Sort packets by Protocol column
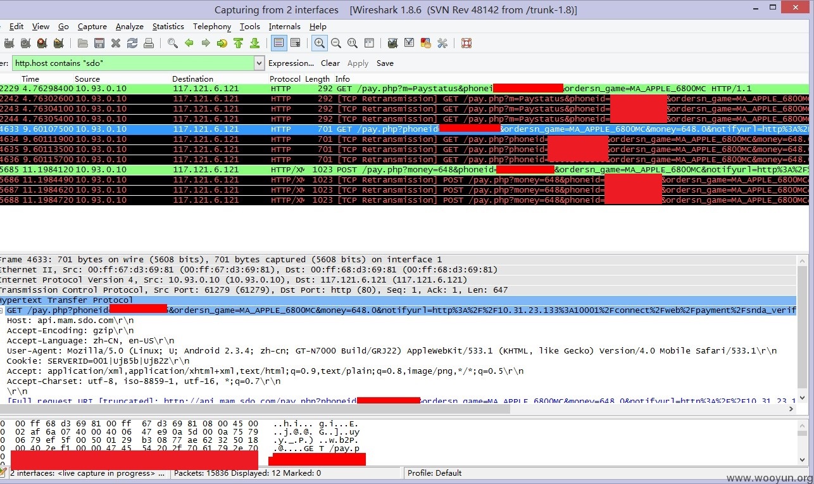814x484 pixels. 285,79
